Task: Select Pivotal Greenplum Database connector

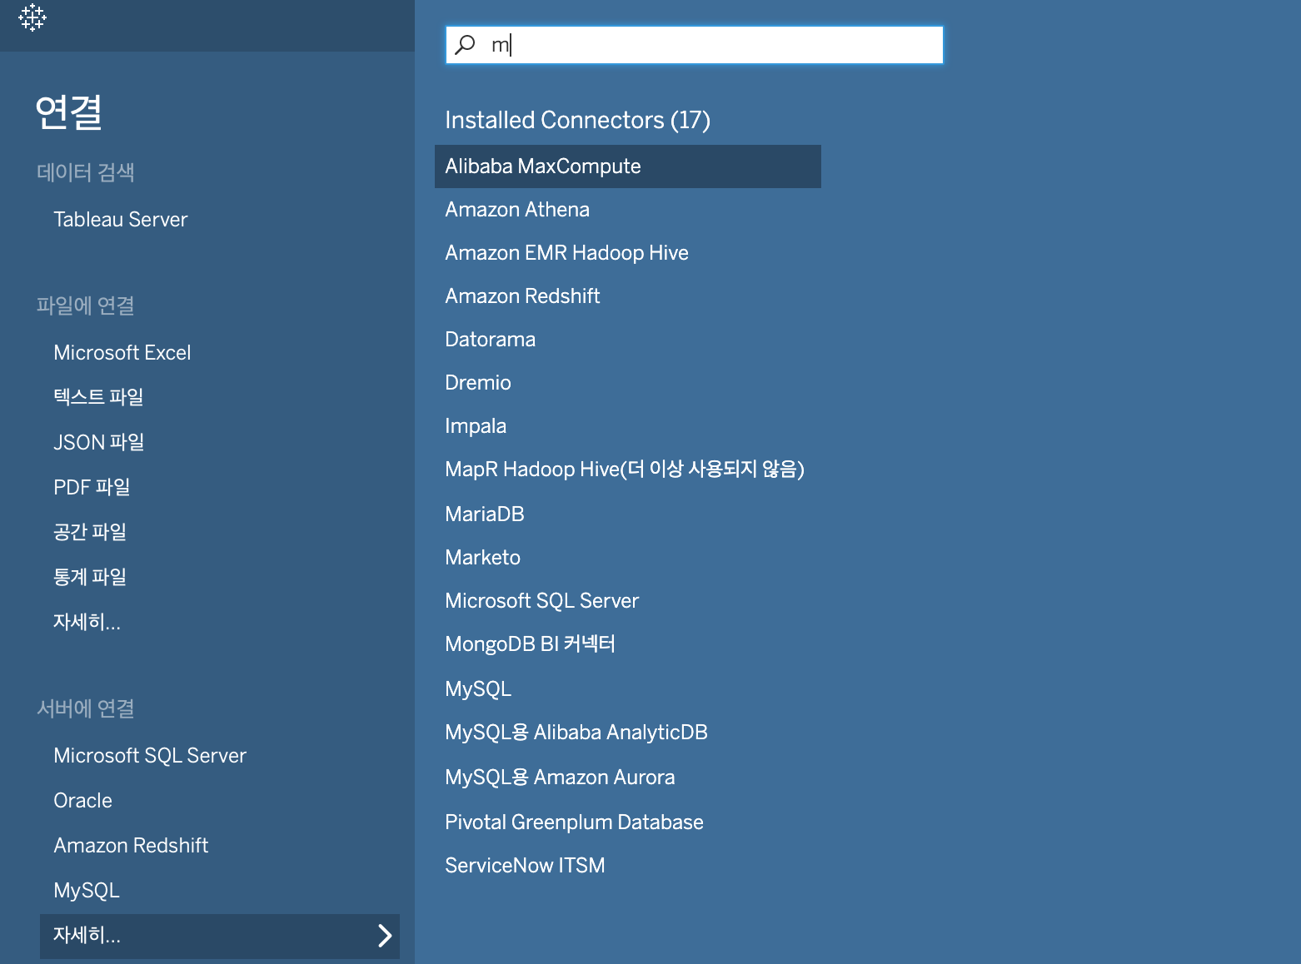Action: (x=574, y=822)
